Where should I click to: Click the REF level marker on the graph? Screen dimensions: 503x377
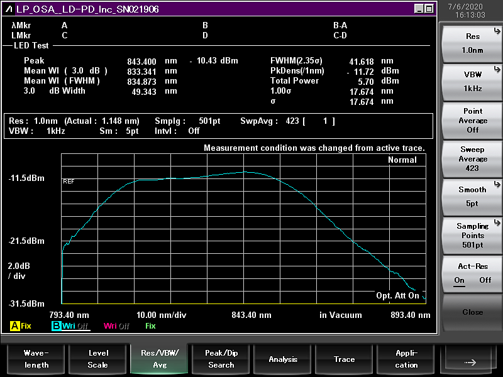(x=69, y=181)
